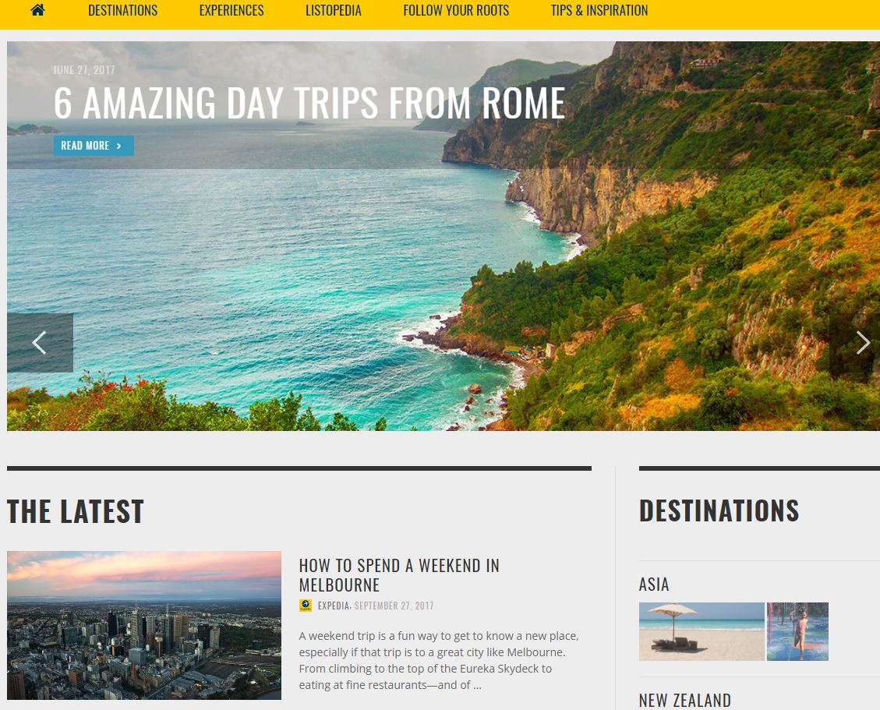Click the Asia water park thumbnail
Viewport: 880px width, 710px height.
797,631
